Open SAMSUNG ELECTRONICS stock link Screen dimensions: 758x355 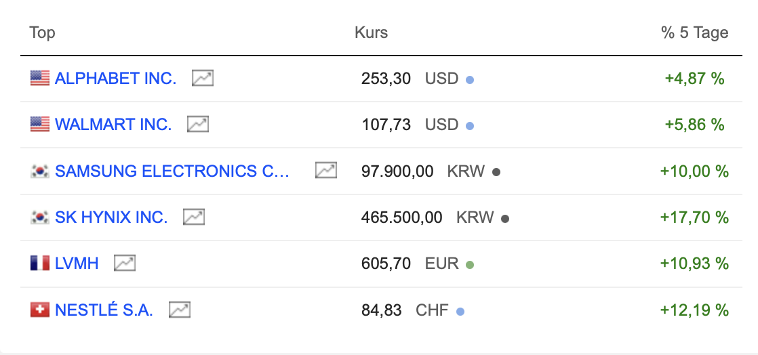tap(172, 171)
